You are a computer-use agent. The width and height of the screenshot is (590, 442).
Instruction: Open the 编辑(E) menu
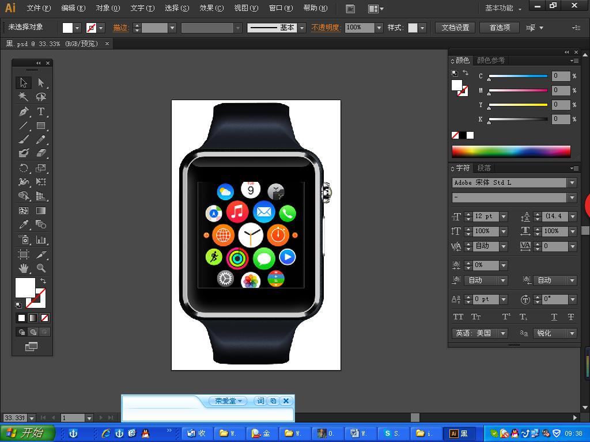[x=73, y=8]
